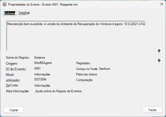Click the Nome do Registo: label

click(x=18, y=58)
